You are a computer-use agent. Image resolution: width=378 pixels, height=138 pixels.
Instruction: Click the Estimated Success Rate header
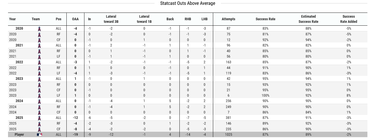pos(308,19)
